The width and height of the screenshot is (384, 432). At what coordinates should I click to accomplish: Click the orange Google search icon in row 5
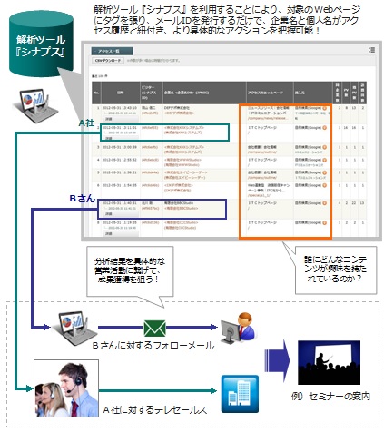pyautogui.click(x=325, y=172)
